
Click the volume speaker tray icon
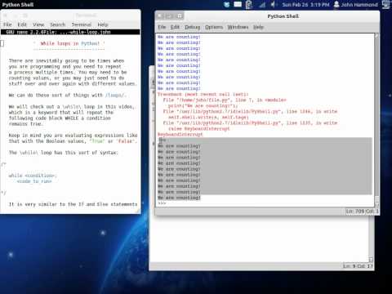(x=274, y=5)
